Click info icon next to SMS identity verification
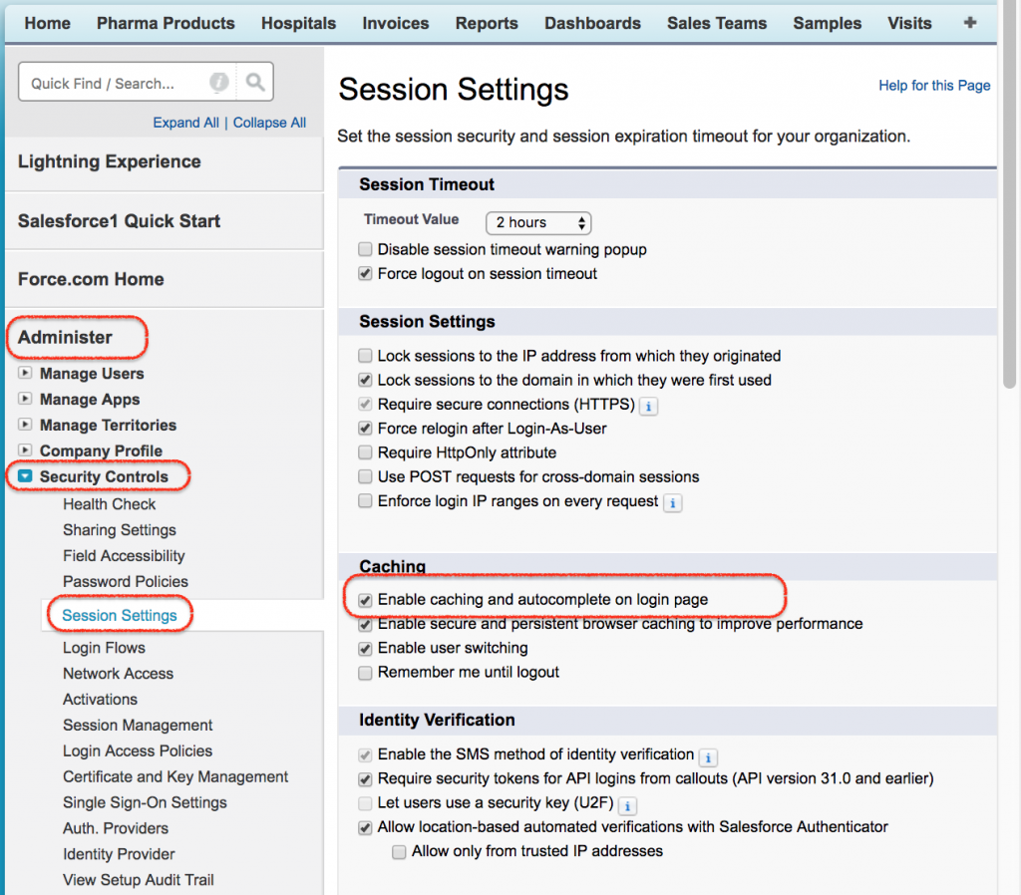The width and height of the screenshot is (1021, 895). point(708,756)
